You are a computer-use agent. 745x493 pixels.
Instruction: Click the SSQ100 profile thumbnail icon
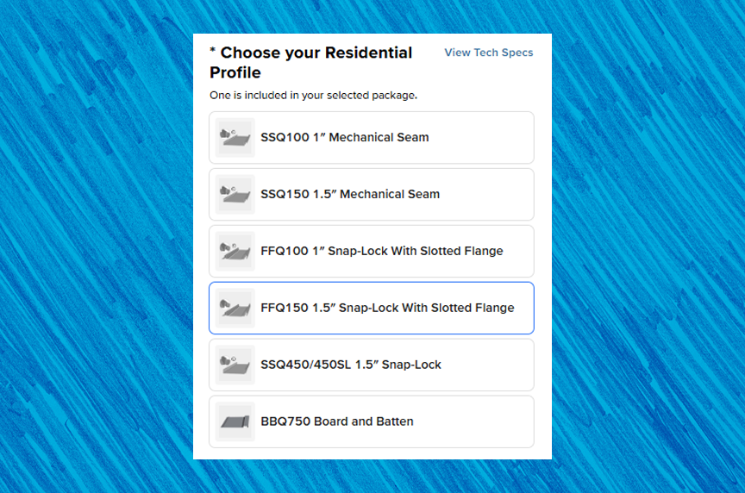pyautogui.click(x=235, y=138)
